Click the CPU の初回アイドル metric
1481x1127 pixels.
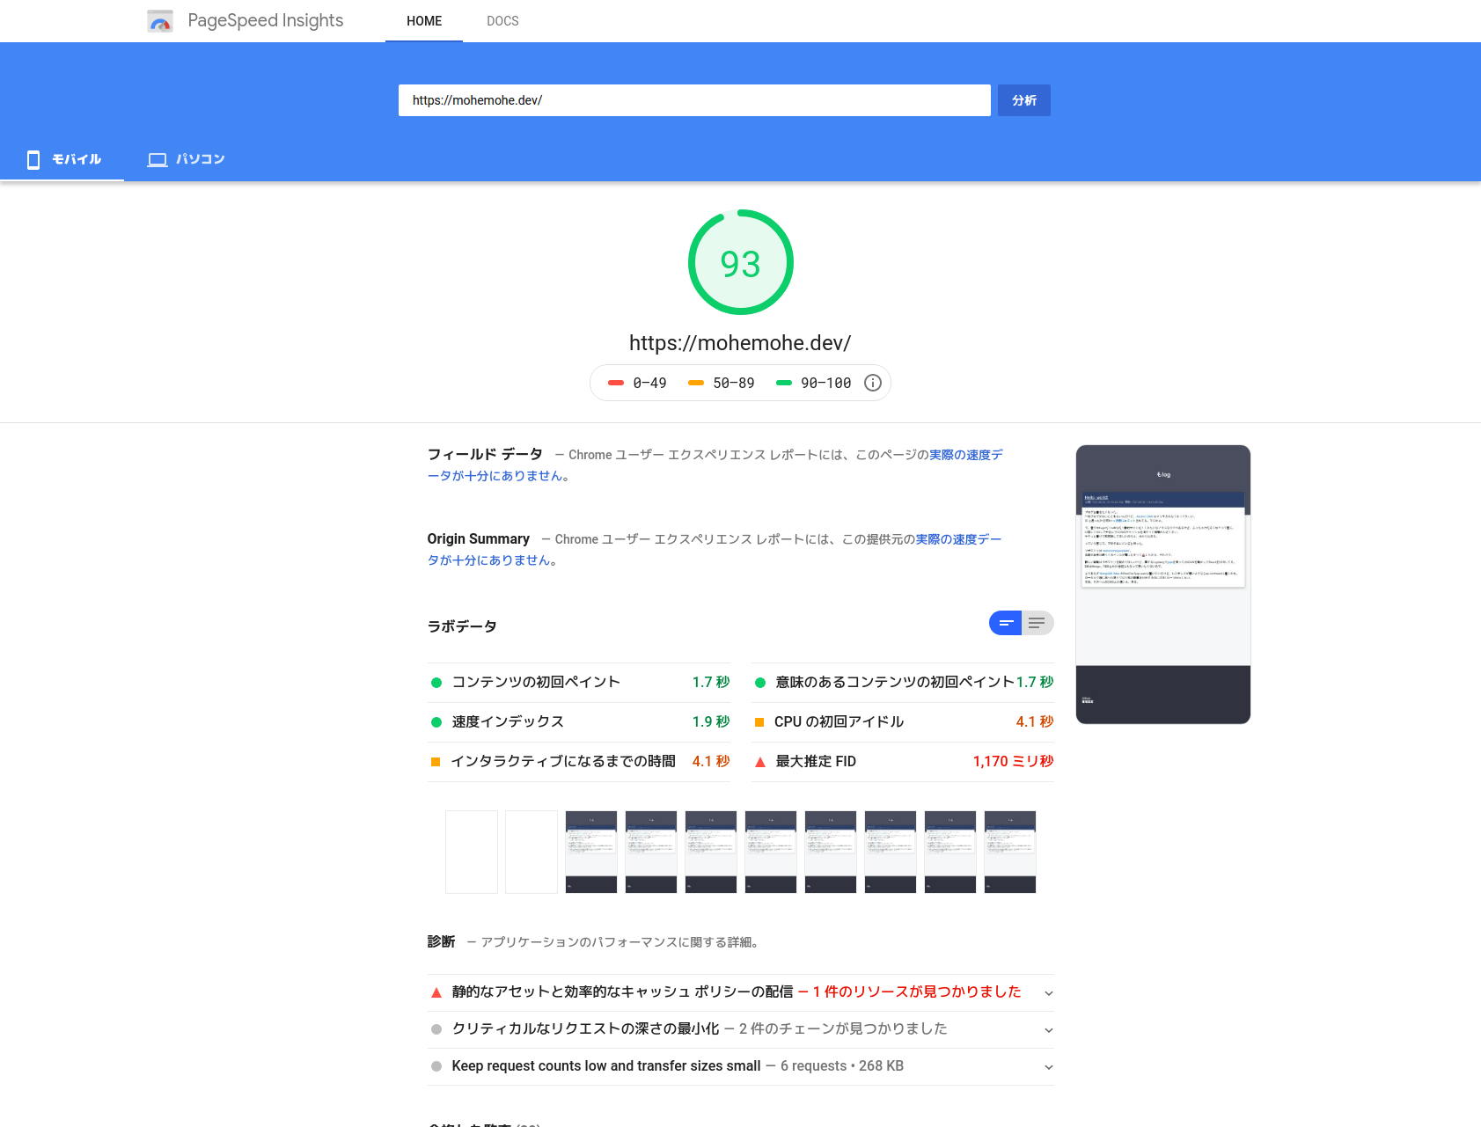click(903, 722)
